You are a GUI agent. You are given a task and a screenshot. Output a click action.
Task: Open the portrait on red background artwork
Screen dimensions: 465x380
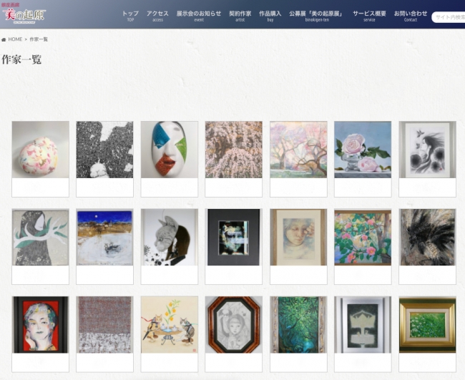[x=40, y=324]
